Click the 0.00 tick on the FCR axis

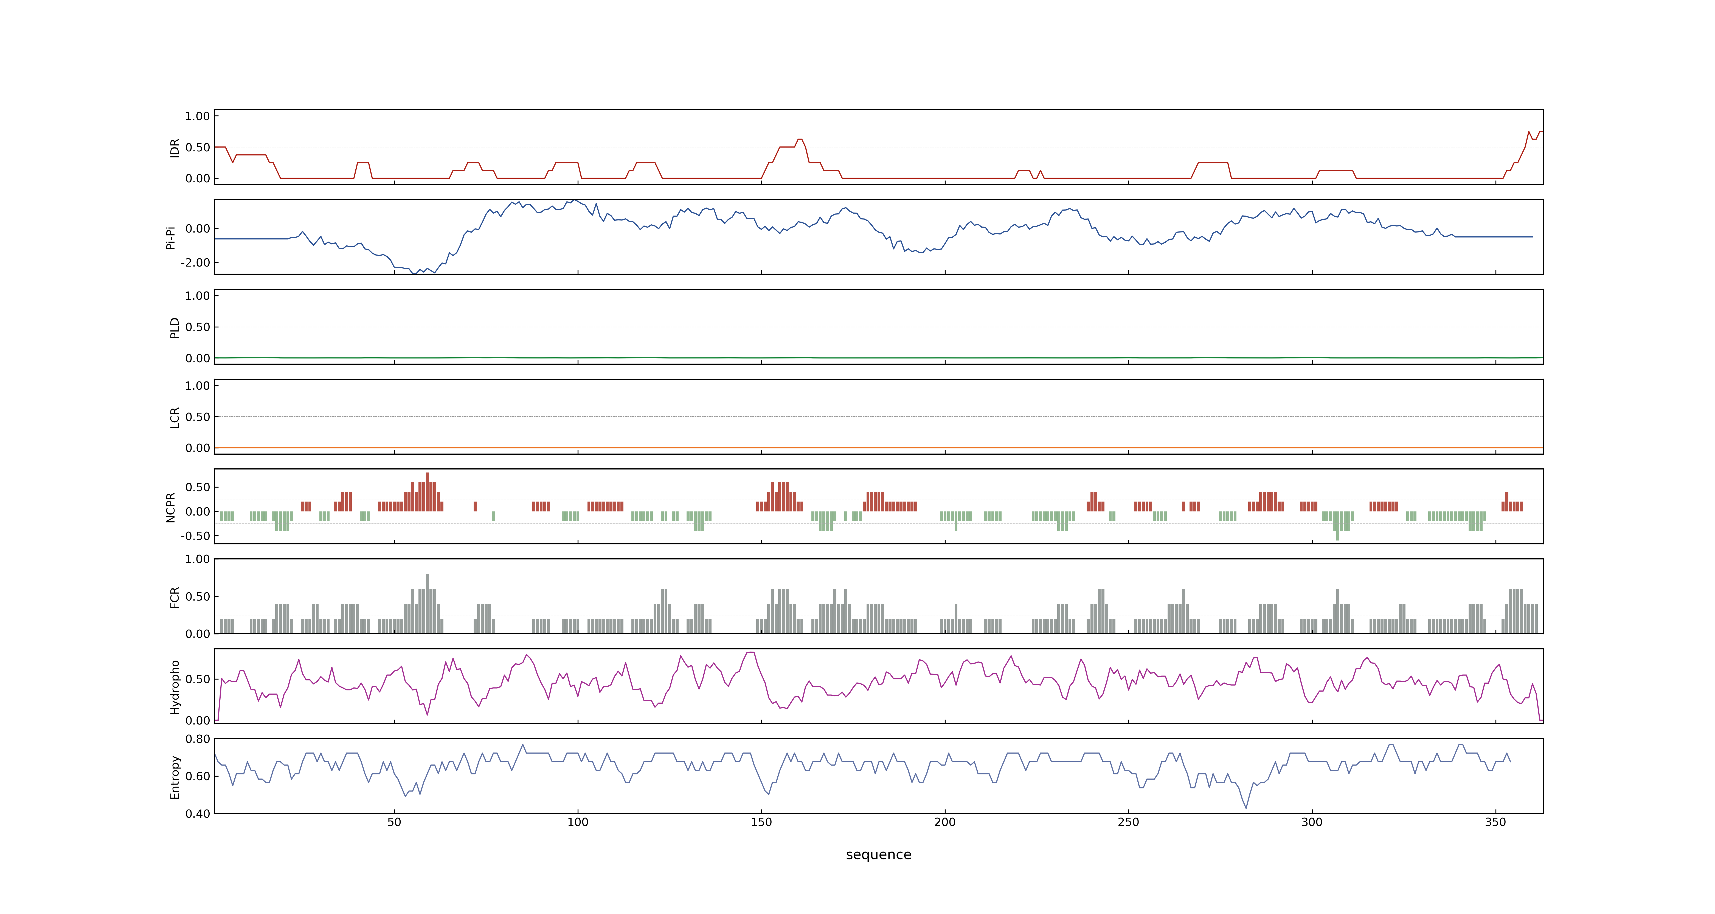[x=198, y=634]
